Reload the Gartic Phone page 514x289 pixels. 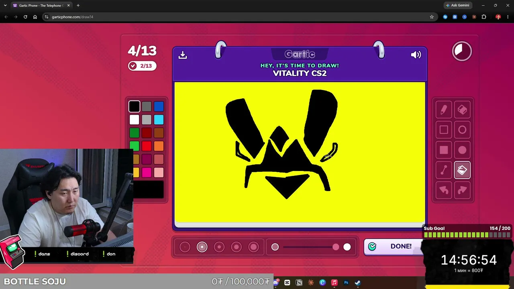pos(25,17)
